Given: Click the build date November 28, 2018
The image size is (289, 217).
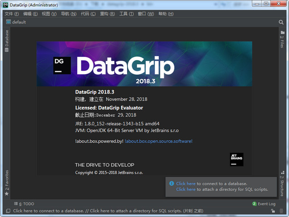Looking at the screenshot, I should pyautogui.click(x=127, y=99).
